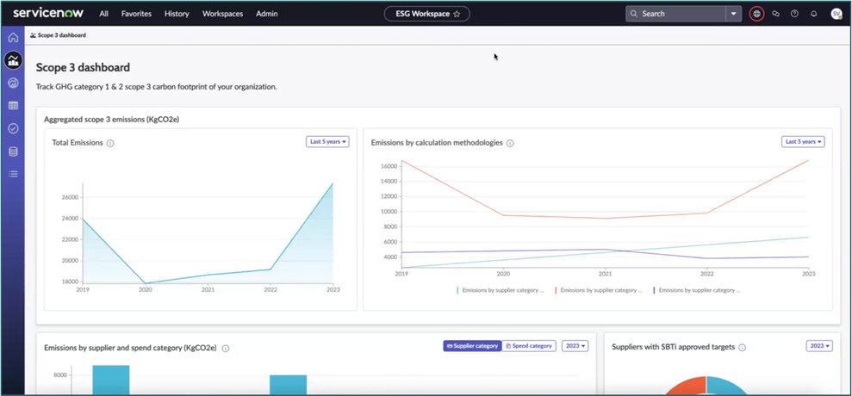Toggle the purple legend series entry
The width and height of the screenshot is (852, 396).
point(697,291)
